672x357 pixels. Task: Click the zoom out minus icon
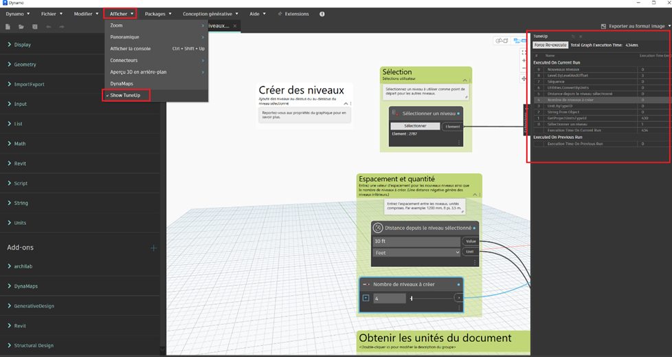(524, 68)
